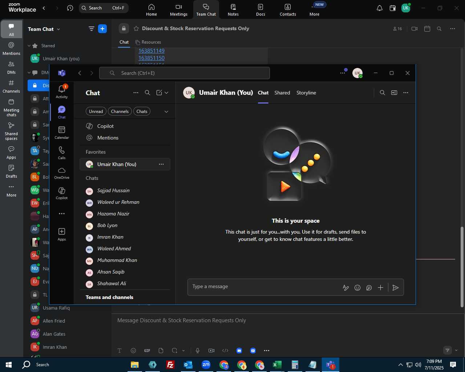Open OneDrive in Teams sidebar

click(62, 173)
